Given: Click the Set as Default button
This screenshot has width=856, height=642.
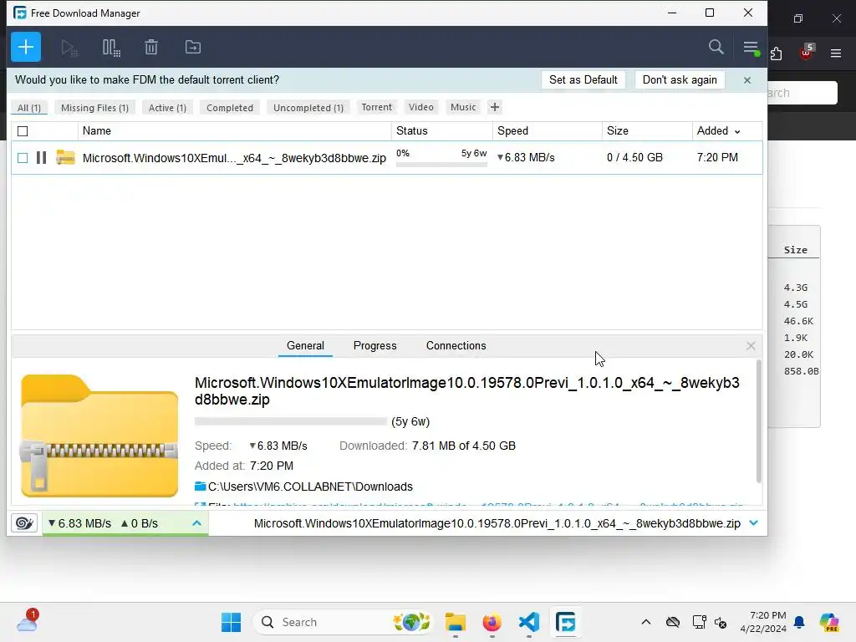Looking at the screenshot, I should 583,79.
